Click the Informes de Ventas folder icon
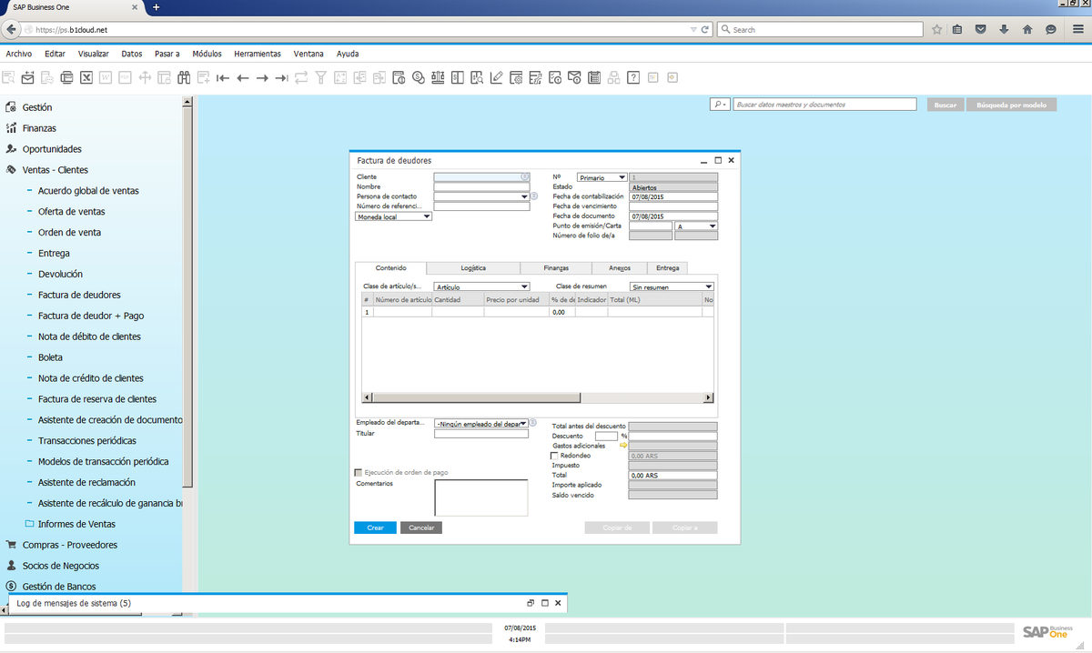 (30, 524)
